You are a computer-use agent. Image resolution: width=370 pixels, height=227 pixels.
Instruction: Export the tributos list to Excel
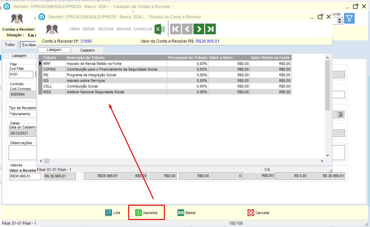point(160,29)
